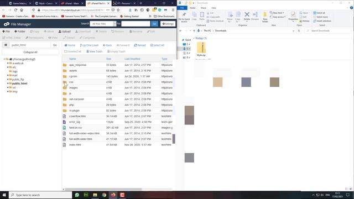Open the Upload tool in File Manager
The width and height of the screenshot is (354, 199).
coord(65,32)
